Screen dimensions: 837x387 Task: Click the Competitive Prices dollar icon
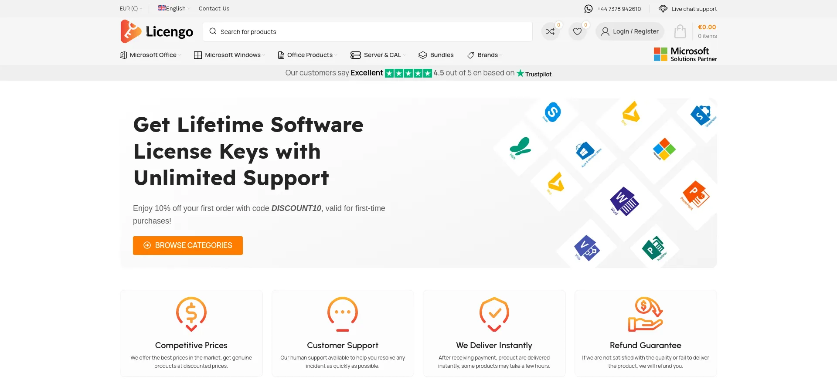click(x=191, y=314)
